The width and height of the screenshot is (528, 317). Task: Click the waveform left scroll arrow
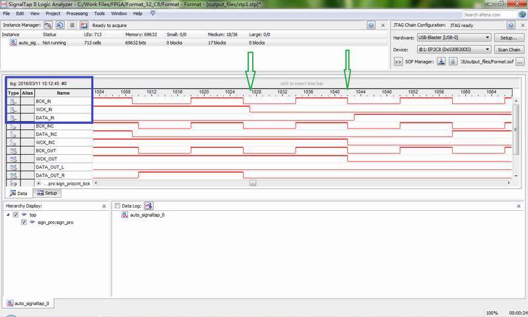[96, 183]
